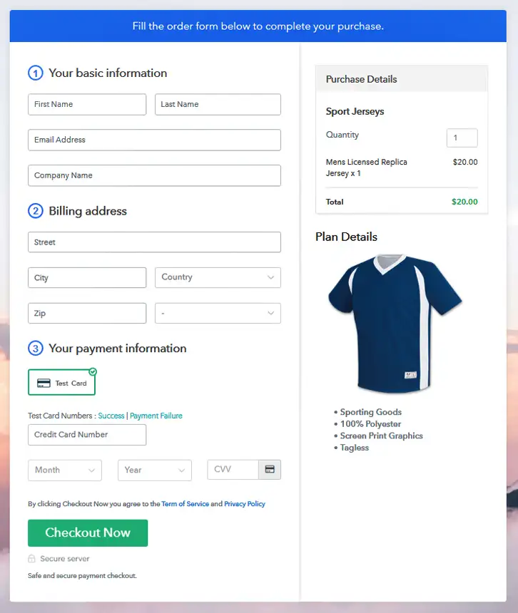Open the Year expiry dropdown
Screen dimensions: 518x613
click(155, 470)
